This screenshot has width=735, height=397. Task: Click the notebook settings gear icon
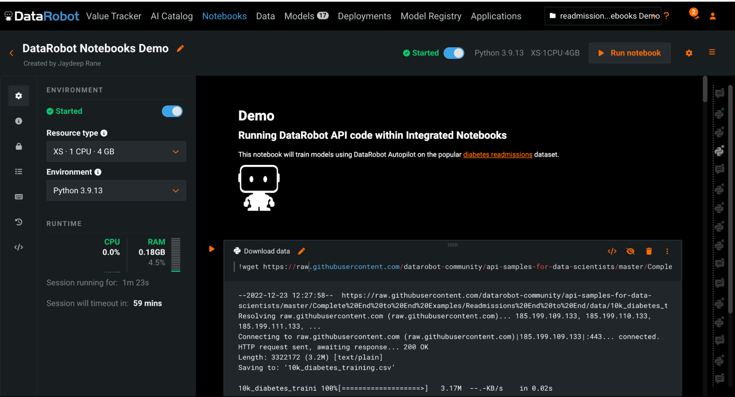point(689,52)
